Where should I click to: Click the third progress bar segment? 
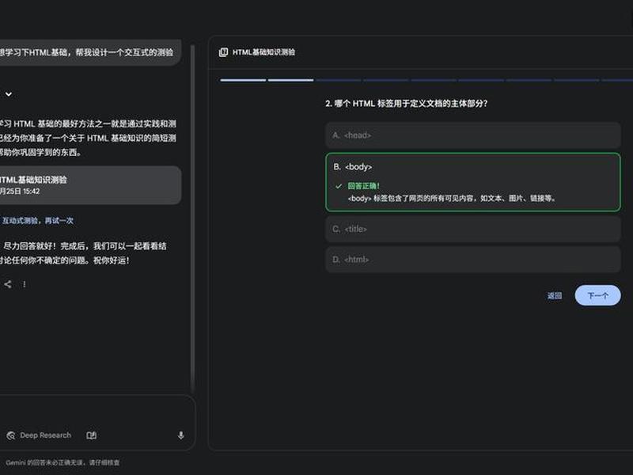(x=339, y=80)
